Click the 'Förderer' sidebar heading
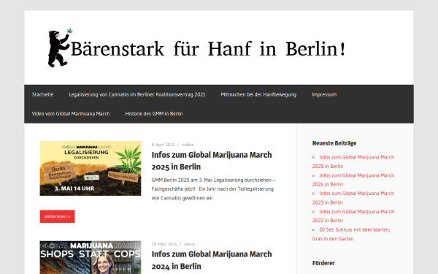The height and width of the screenshot is (274, 438). click(x=323, y=263)
